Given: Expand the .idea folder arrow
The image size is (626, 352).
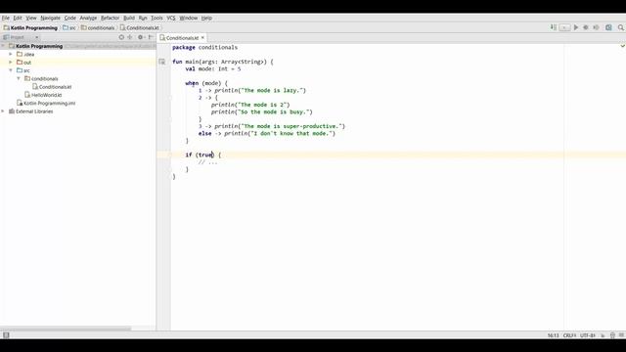Looking at the screenshot, I should coord(11,54).
